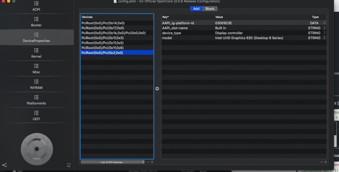Select device PciRoot(0x0)/Pci(0x2,0x0)
Image resolution: width=339 pixels, height=172 pixels.
tap(117, 53)
